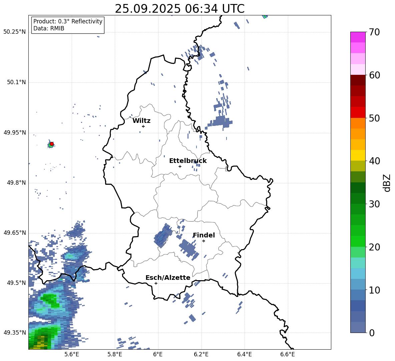395x361 pixels.
Task: Click the "Data: RMIB" label
Action: [x=49, y=28]
